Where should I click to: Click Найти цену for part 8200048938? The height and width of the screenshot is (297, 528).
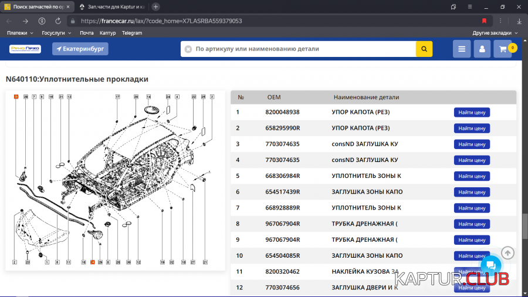[472, 112]
